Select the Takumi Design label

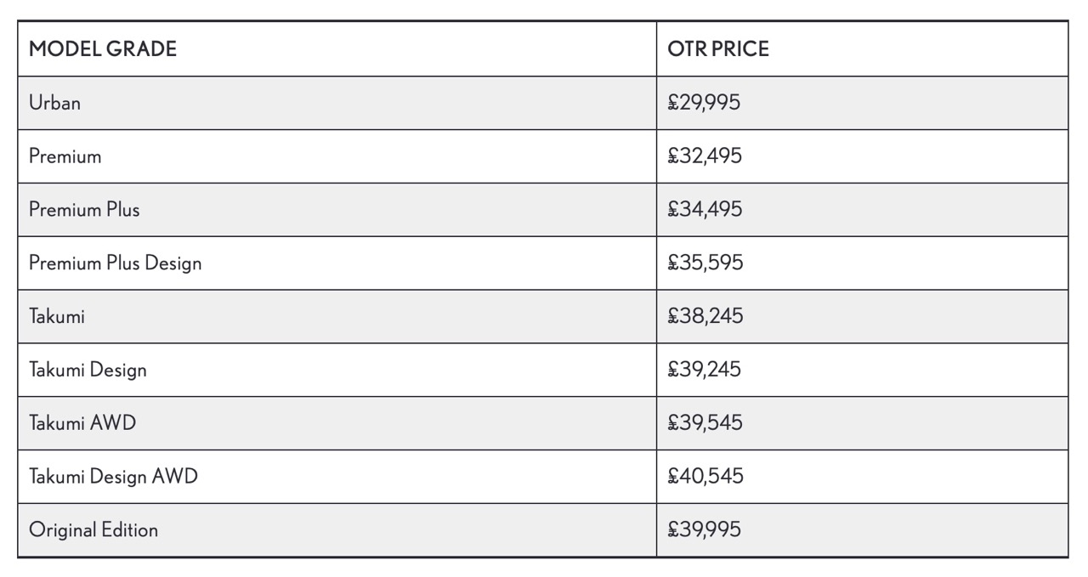pos(88,370)
